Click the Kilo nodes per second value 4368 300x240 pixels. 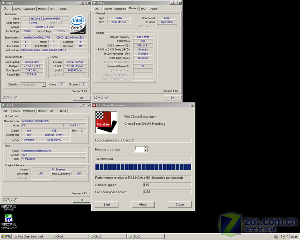pos(167,192)
